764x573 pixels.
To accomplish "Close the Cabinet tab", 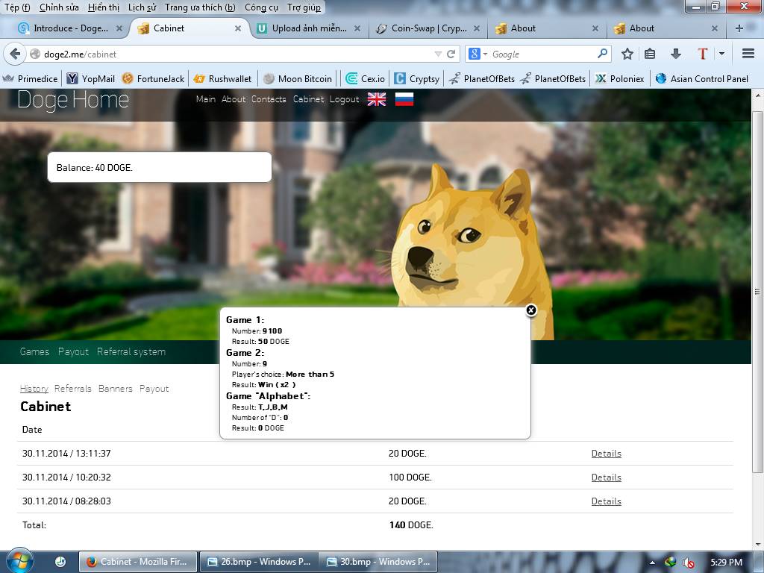I will click(x=238, y=28).
